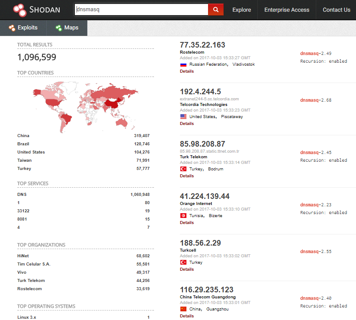This screenshot has height=320, width=356.
Task: Click hostname 85.98.208.87.static.ttnet.com.tr
Action: [209, 151]
